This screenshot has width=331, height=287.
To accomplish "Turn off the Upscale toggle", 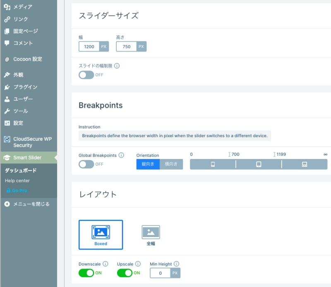I will point(125,273).
